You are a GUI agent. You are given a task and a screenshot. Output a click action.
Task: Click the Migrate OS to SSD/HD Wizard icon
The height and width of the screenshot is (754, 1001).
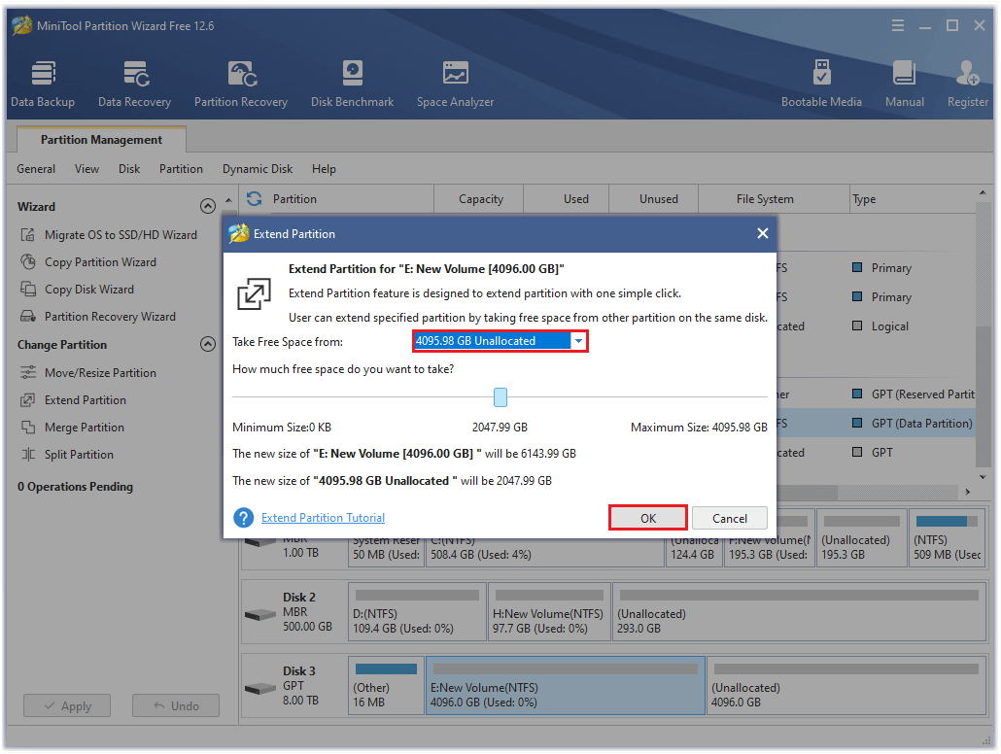[27, 235]
